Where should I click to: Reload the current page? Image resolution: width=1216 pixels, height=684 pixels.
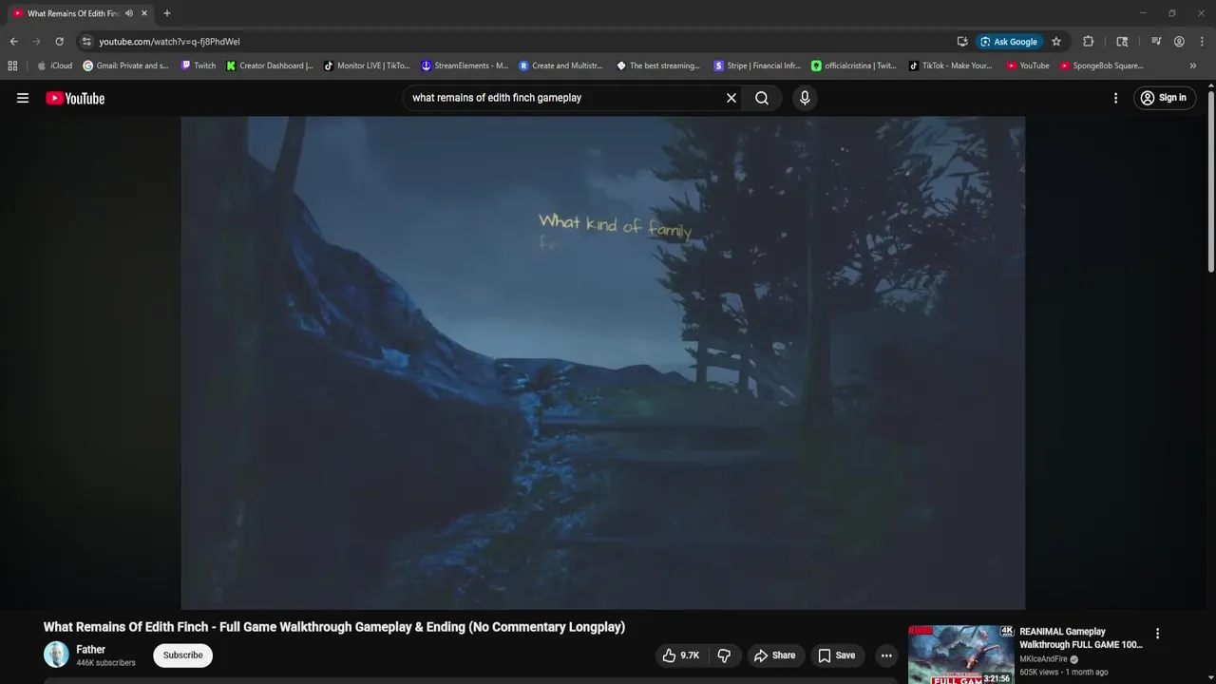click(59, 42)
